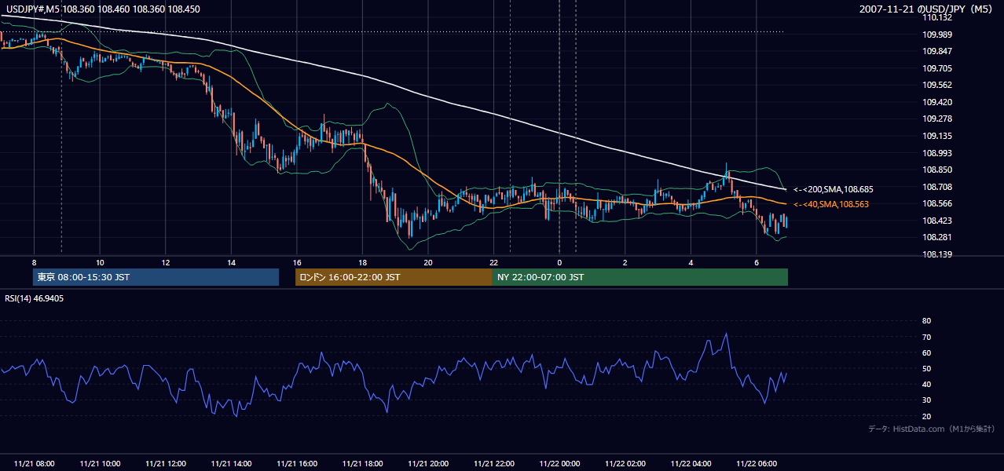Click the 109.705 price axis label

938,68
